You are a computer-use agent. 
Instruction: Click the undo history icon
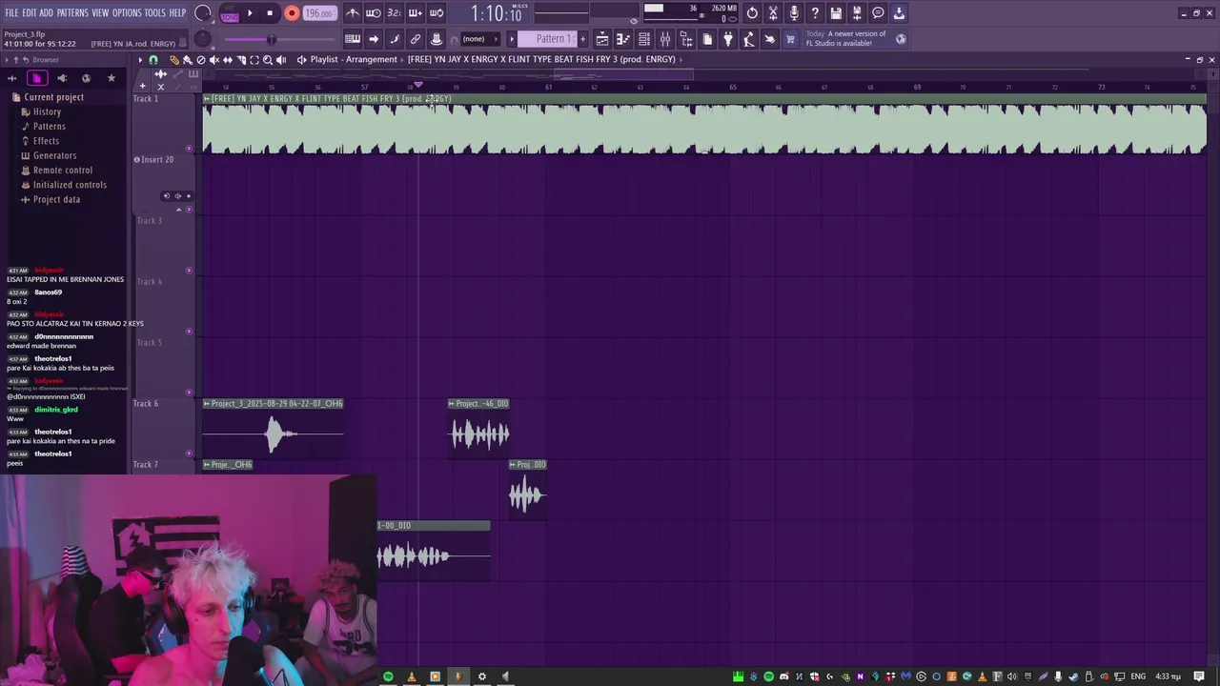(x=752, y=13)
